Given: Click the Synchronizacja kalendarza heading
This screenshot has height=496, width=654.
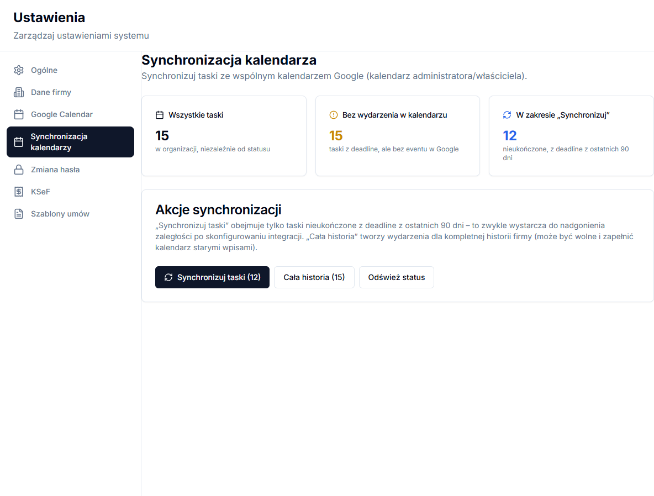Looking at the screenshot, I should coord(229,60).
